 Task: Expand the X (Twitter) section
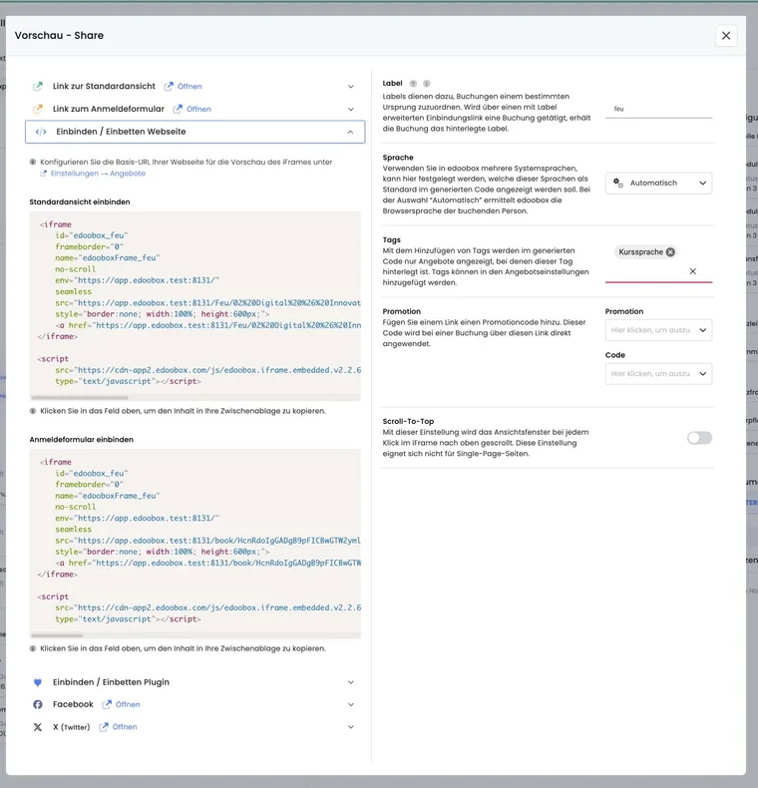[x=351, y=727]
